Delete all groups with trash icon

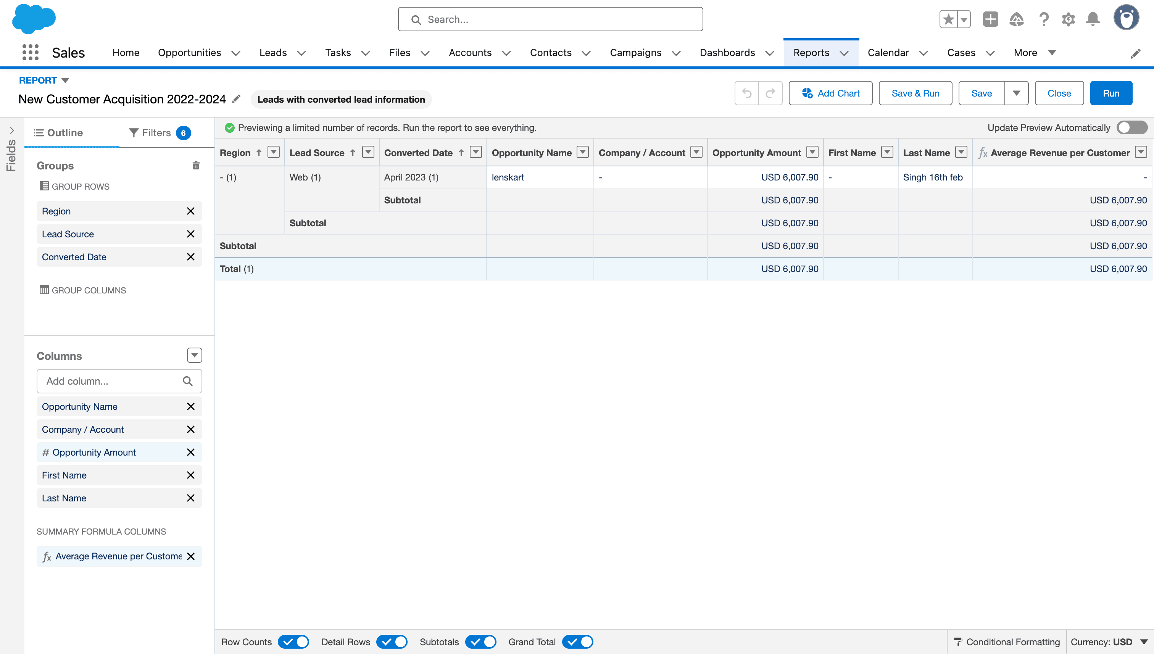tap(196, 166)
